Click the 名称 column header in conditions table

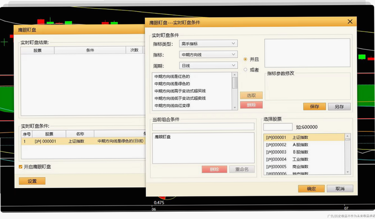(x=80, y=134)
